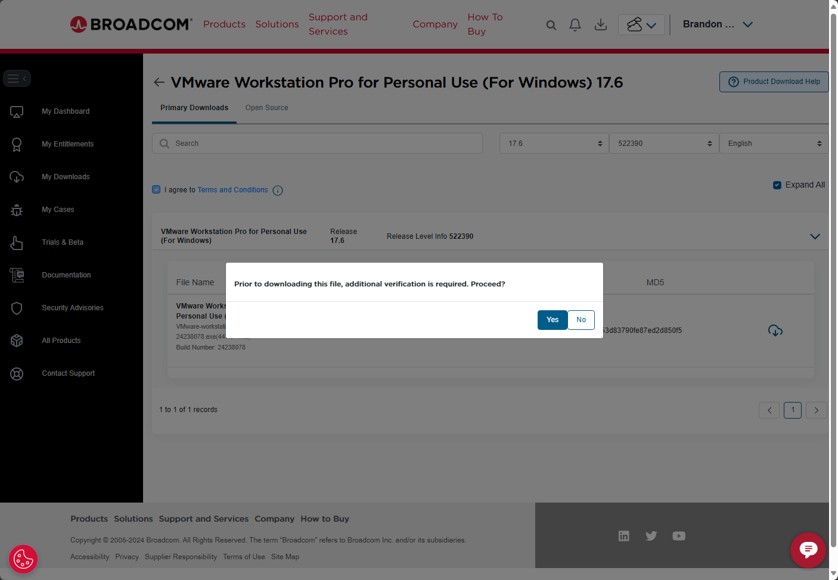Open My Entitlements in the sidebar
This screenshot has width=838, height=580.
pos(68,144)
